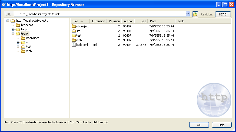Image resolution: width=236 pixels, height=132 pixels.
Task: Click src folder icon in file list
Action: (74, 31)
